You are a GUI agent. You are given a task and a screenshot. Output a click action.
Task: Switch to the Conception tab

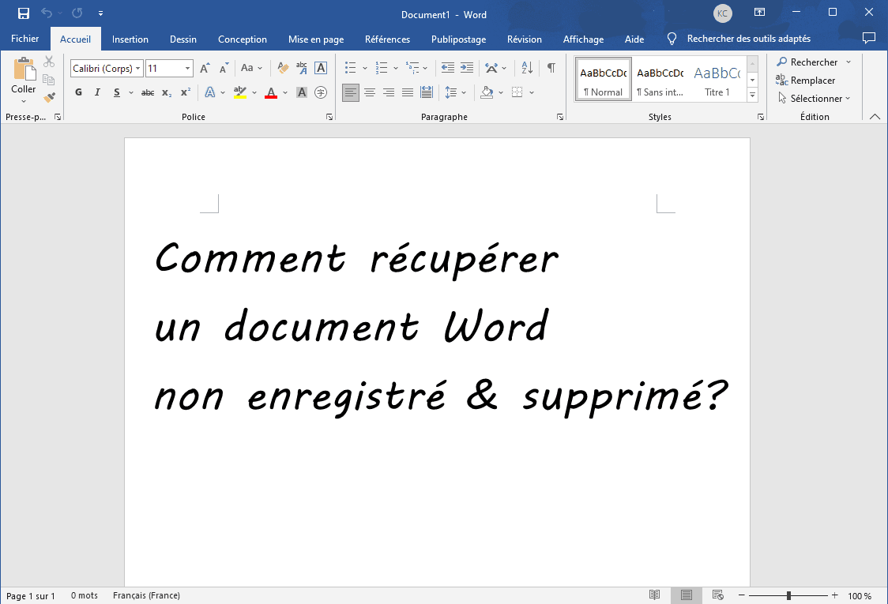(x=243, y=39)
